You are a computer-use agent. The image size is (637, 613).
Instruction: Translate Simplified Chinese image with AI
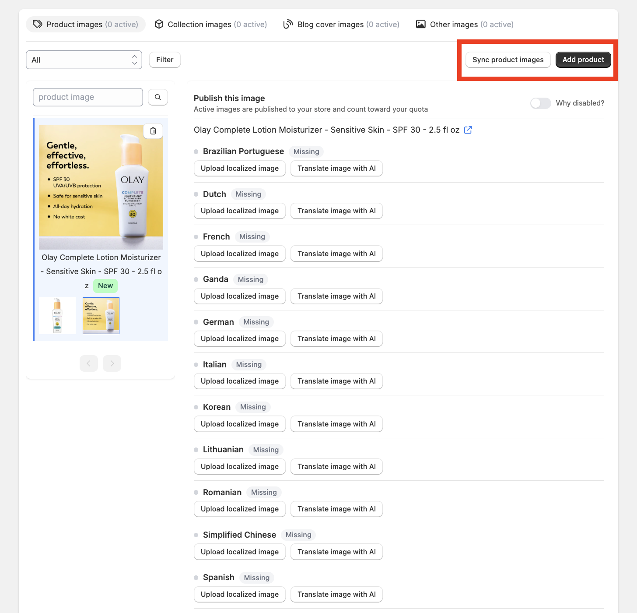336,552
